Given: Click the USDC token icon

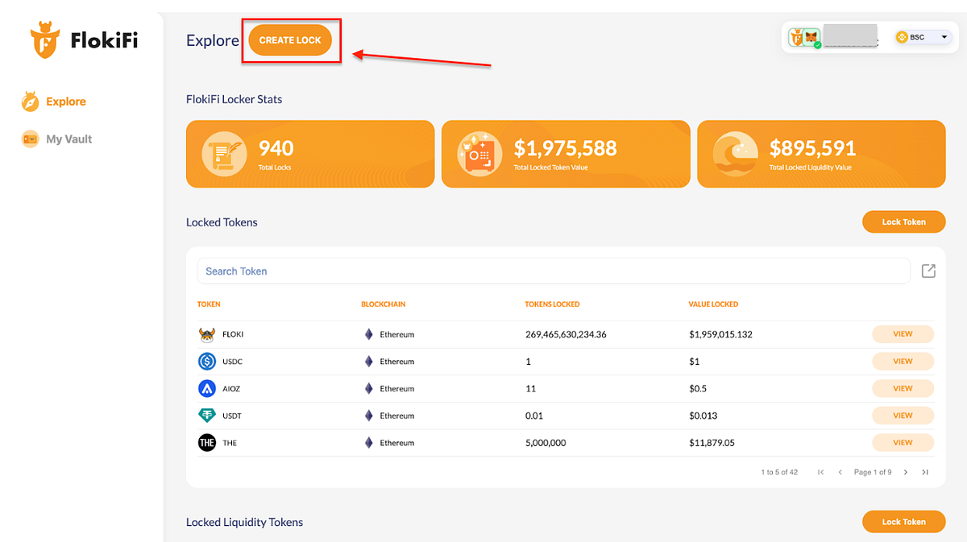Looking at the screenshot, I should (x=207, y=362).
